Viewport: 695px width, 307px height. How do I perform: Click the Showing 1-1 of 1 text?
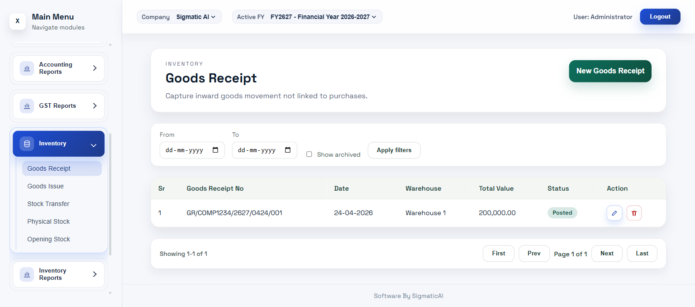point(183,254)
